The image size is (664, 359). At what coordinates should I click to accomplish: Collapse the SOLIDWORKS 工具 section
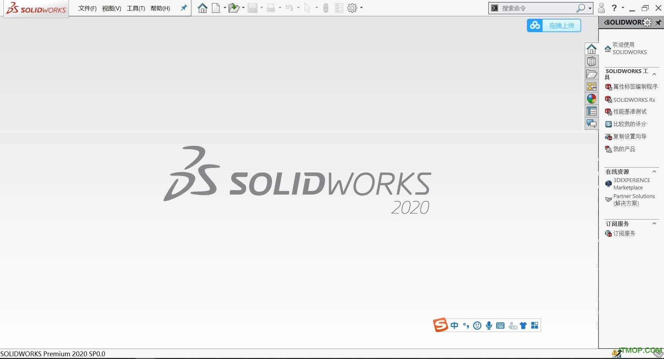pyautogui.click(x=654, y=74)
